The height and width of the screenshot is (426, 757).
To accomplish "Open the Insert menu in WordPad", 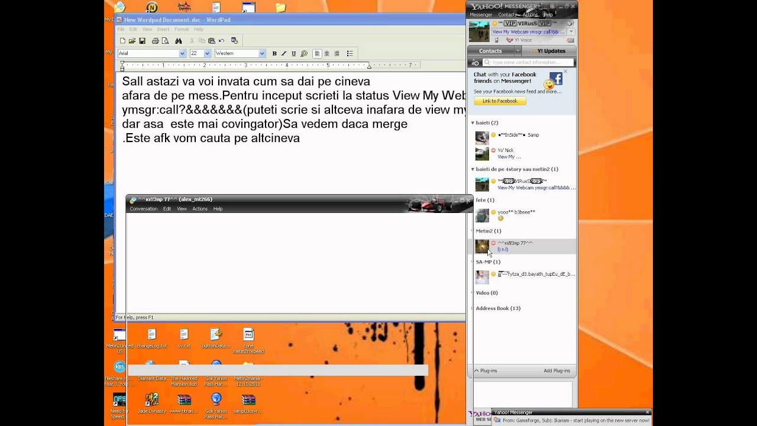I will point(163,29).
